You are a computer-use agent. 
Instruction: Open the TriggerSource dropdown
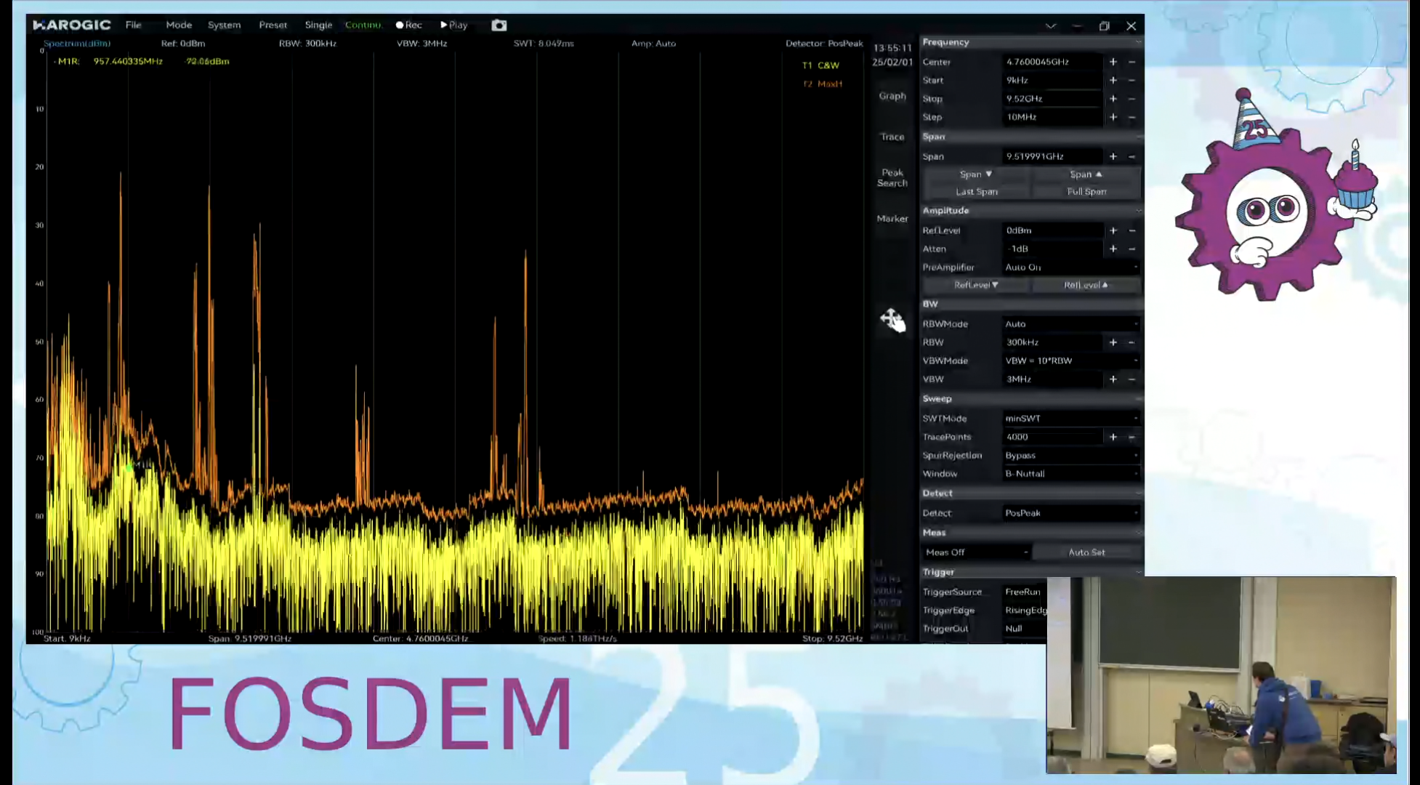1024,592
